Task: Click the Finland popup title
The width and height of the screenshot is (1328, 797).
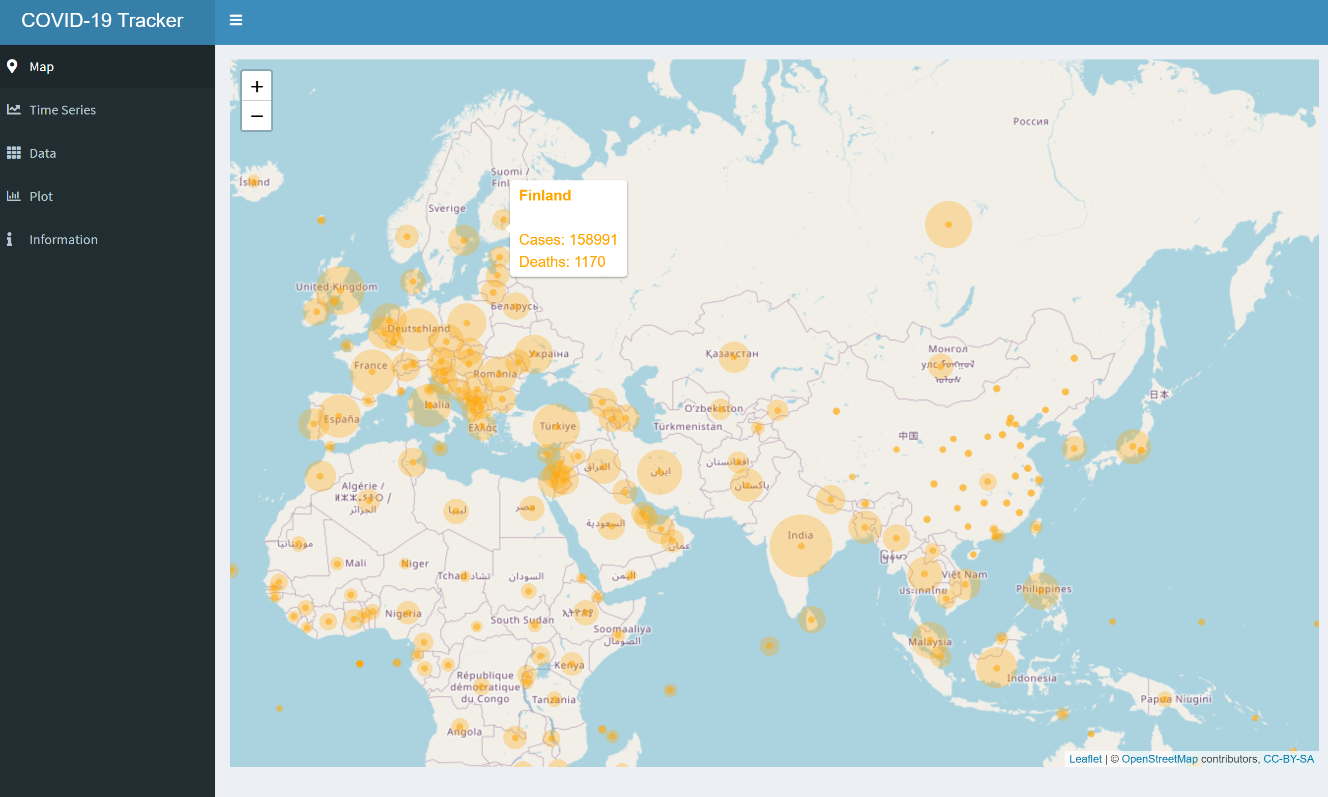Action: coord(545,196)
